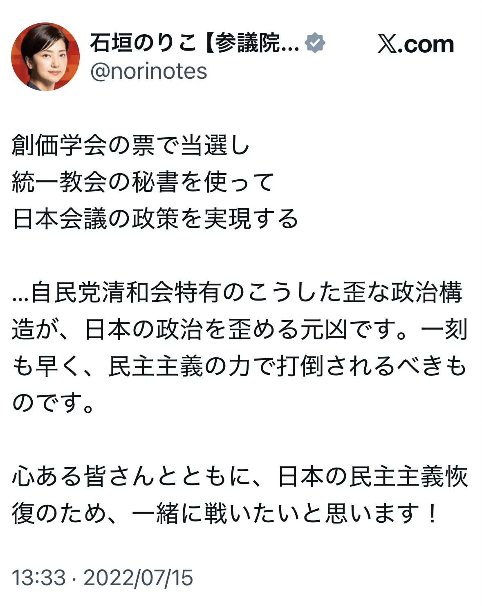Click the line 日本会議の政策を実現する
482x606 pixels.
155,219
